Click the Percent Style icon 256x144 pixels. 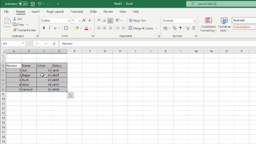click(174, 28)
